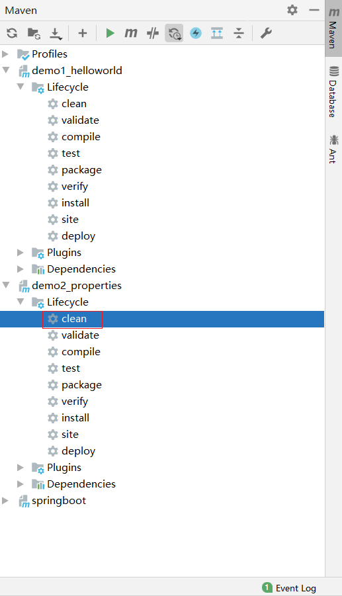
Task: Expand the Profiles node
Action: click(x=5, y=54)
